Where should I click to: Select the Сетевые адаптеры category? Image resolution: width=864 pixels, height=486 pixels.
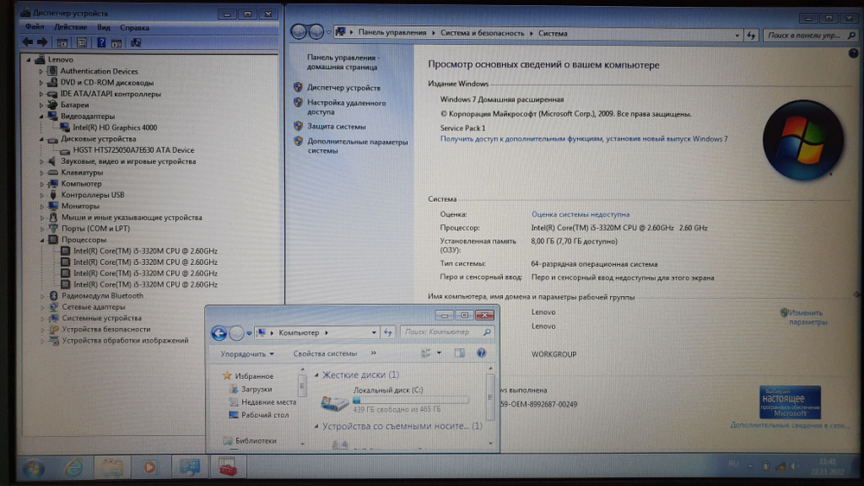point(93,306)
